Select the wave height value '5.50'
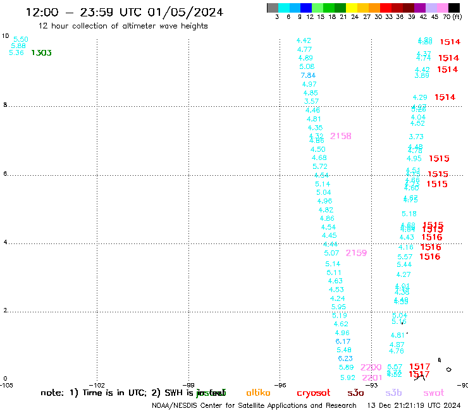Image resolution: width=468 pixels, height=411 pixels. (21, 39)
